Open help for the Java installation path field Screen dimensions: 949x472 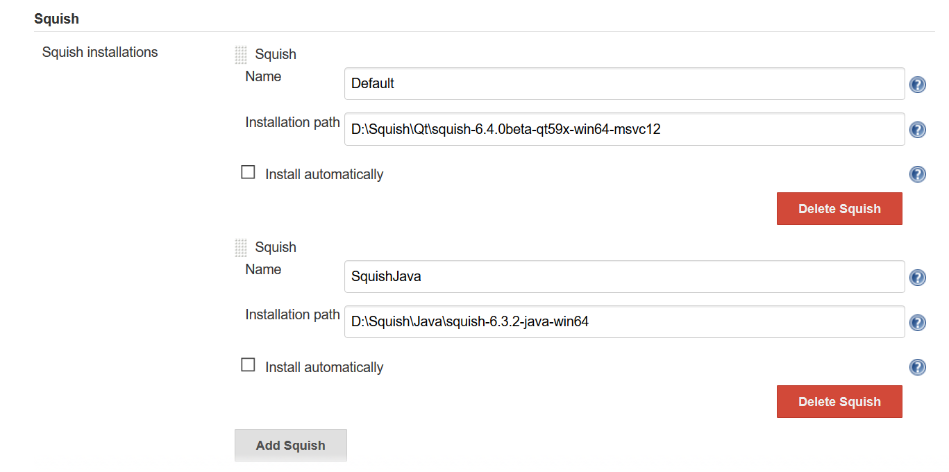[x=917, y=323]
